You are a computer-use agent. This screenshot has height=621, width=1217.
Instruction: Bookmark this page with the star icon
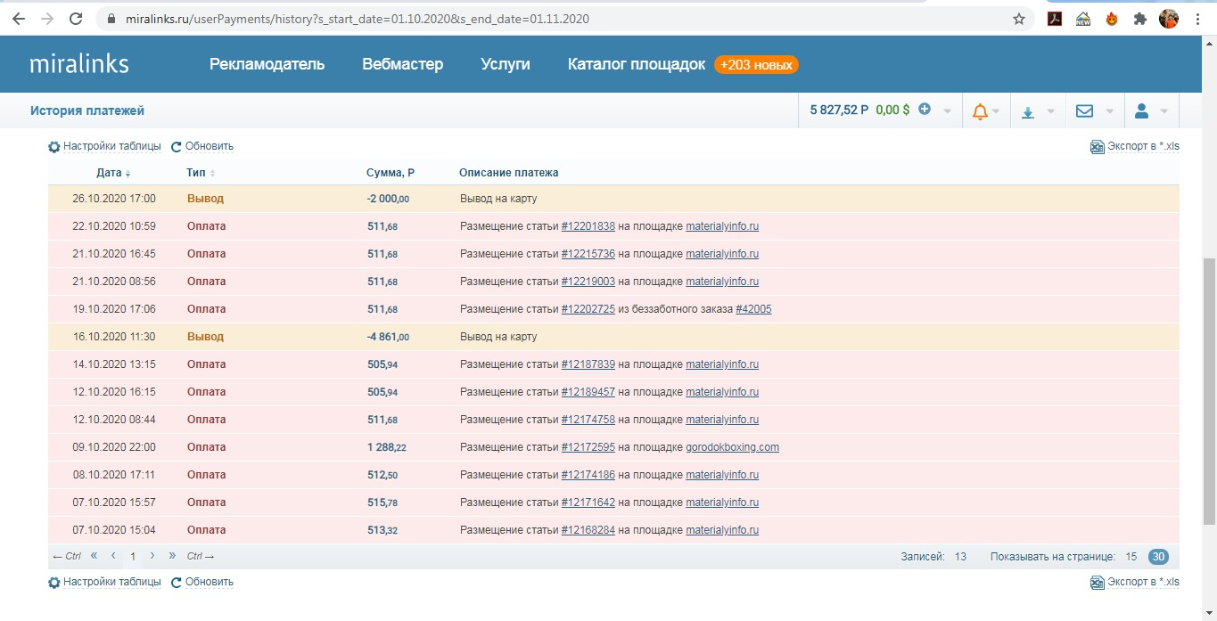point(1019,19)
